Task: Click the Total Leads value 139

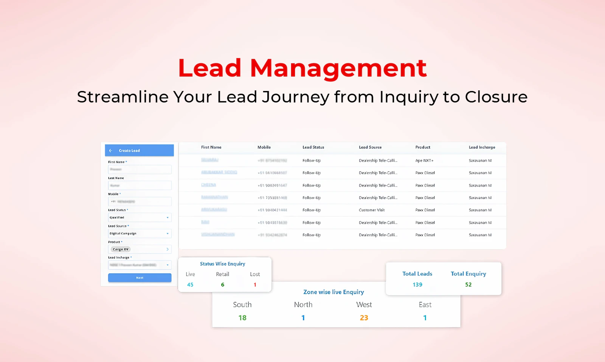Action: [x=417, y=285]
